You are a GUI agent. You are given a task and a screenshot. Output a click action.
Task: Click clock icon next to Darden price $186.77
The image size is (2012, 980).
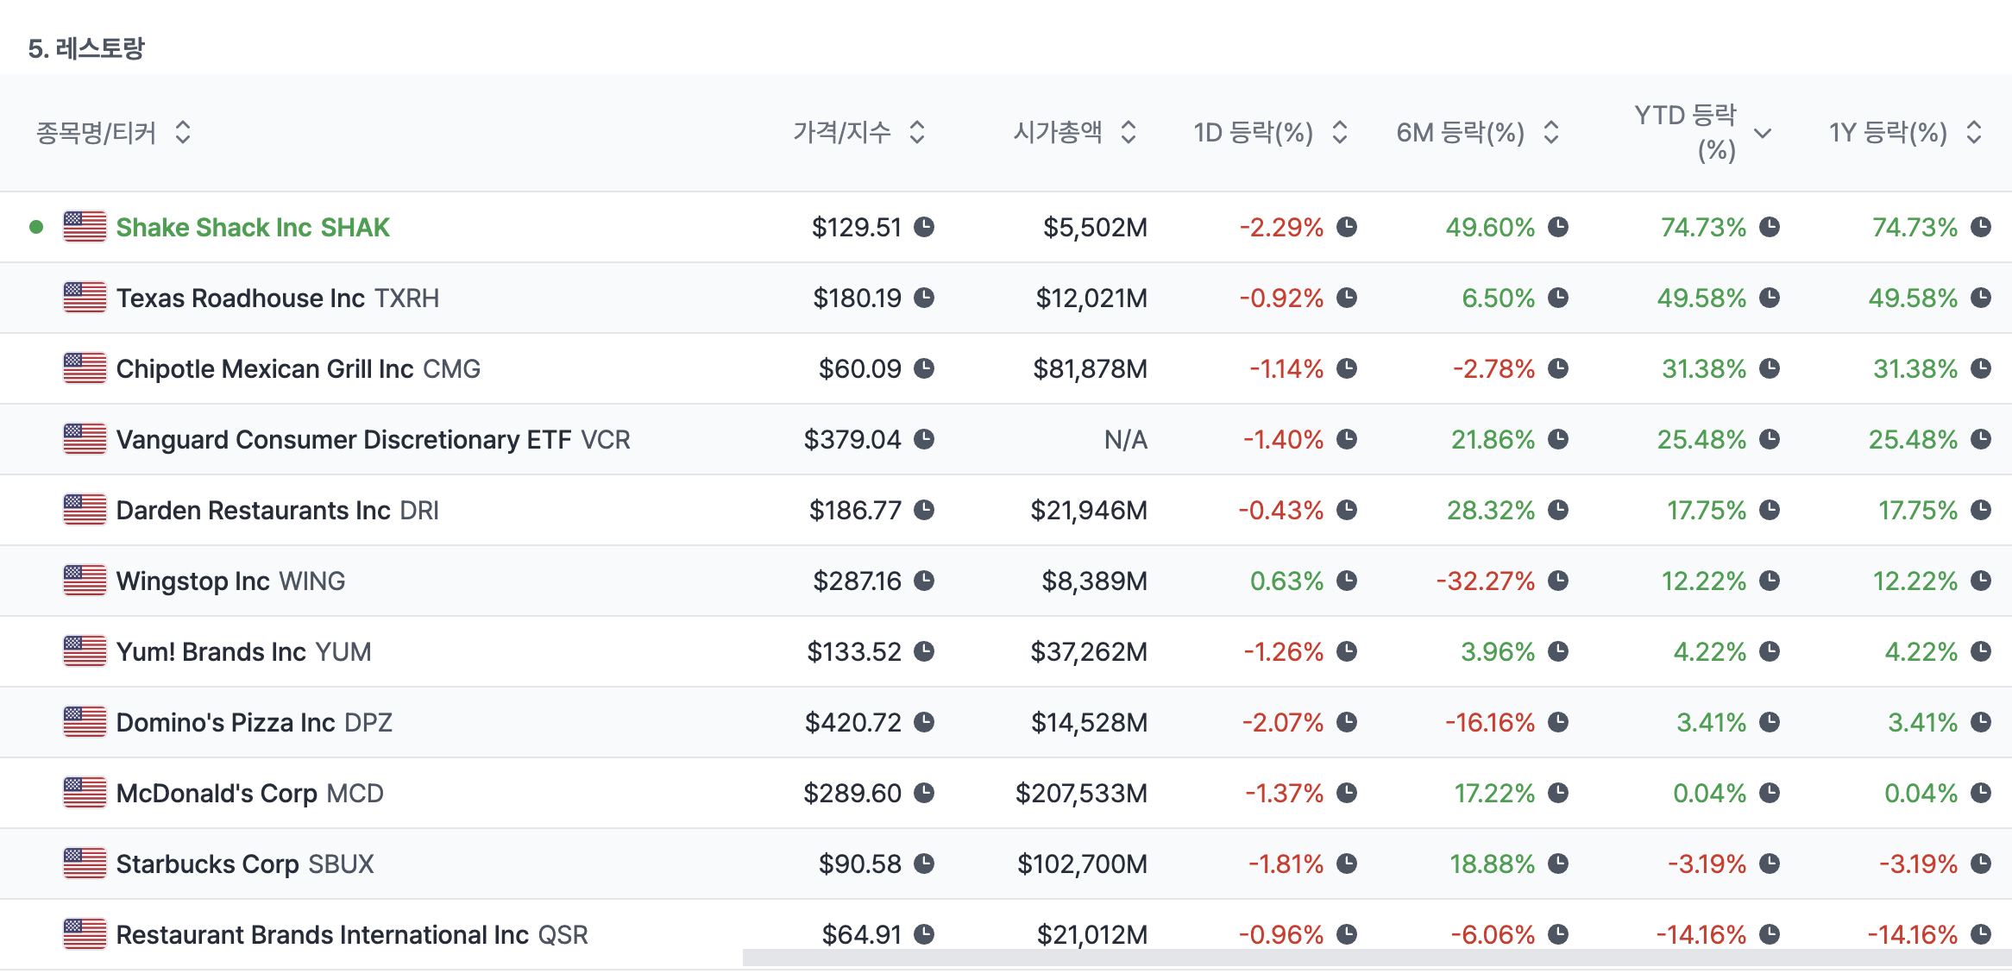point(924,510)
